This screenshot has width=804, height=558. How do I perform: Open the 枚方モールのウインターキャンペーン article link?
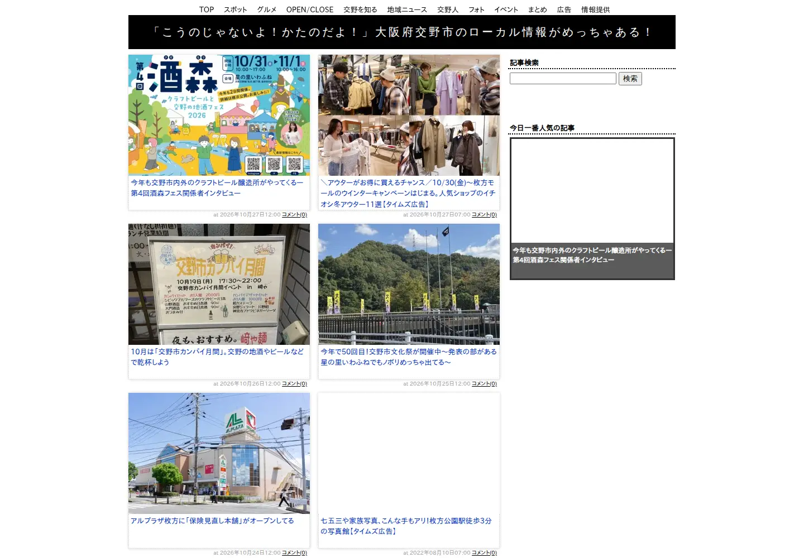click(x=408, y=193)
